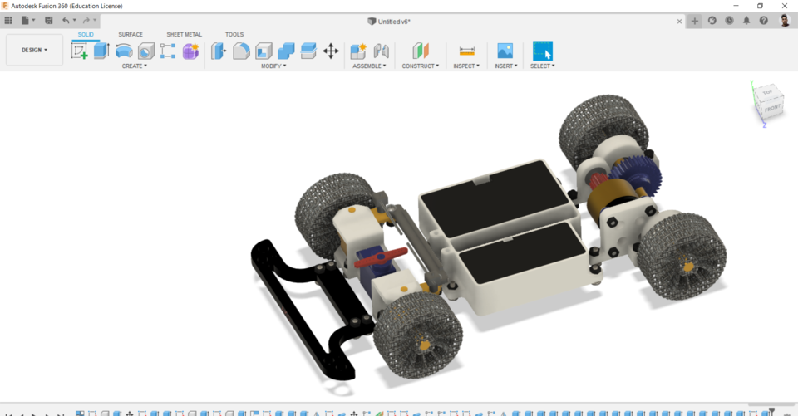
Task: Switch to the TOOLS tab
Action: click(x=234, y=35)
